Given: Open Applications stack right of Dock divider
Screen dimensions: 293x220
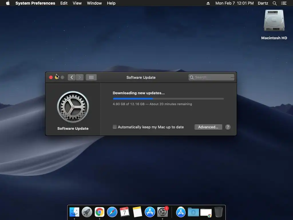Looking at the screenshot, I should coord(181,212).
